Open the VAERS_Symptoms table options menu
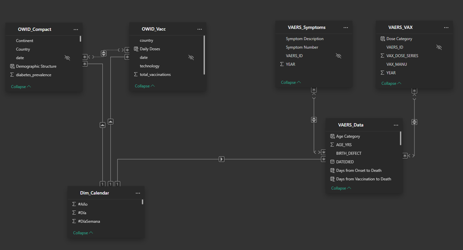Viewport: 463px width, 250px height. (x=346, y=28)
